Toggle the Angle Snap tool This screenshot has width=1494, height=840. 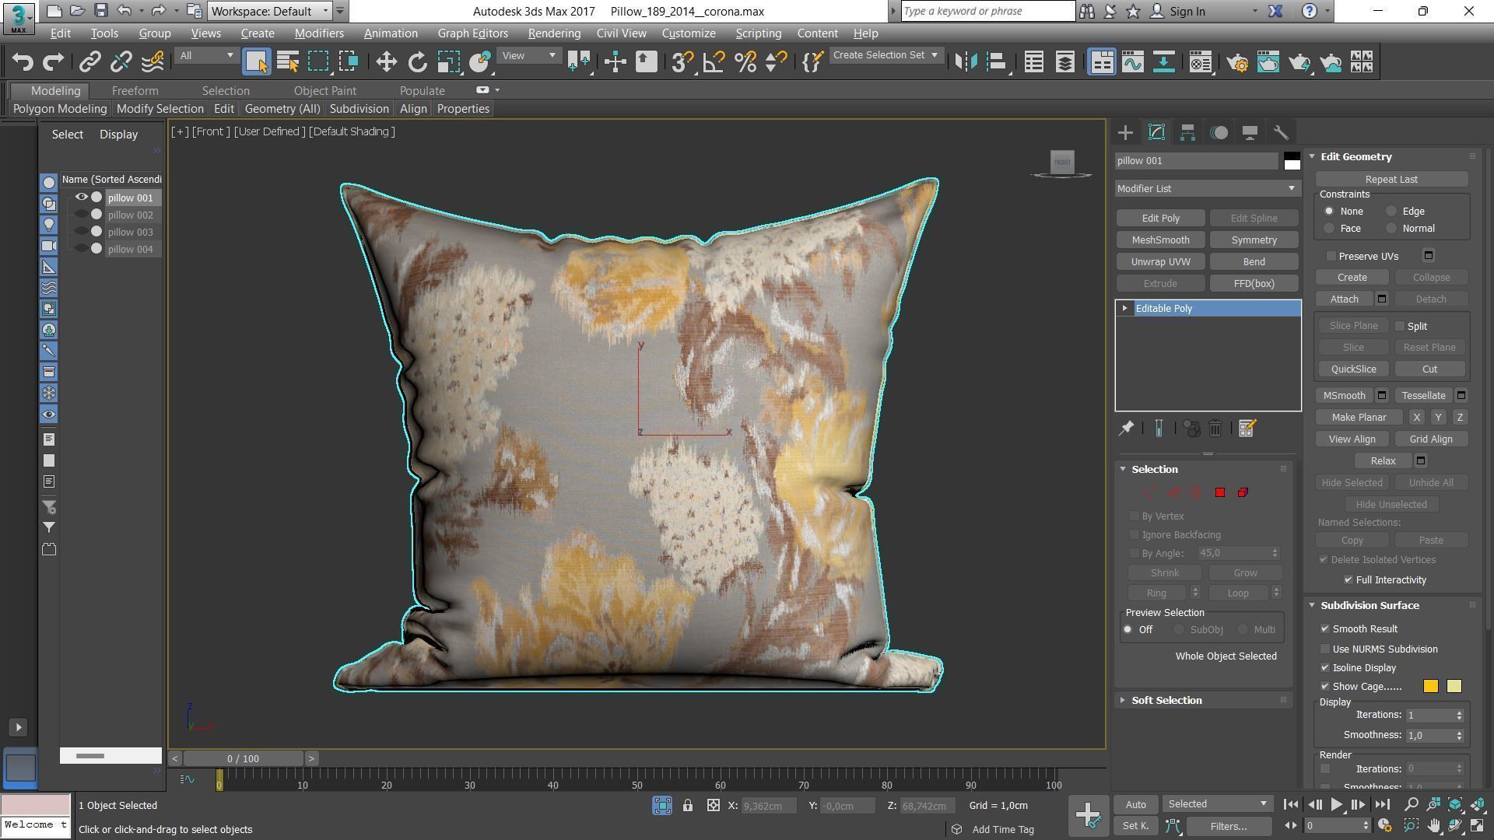pyautogui.click(x=714, y=62)
